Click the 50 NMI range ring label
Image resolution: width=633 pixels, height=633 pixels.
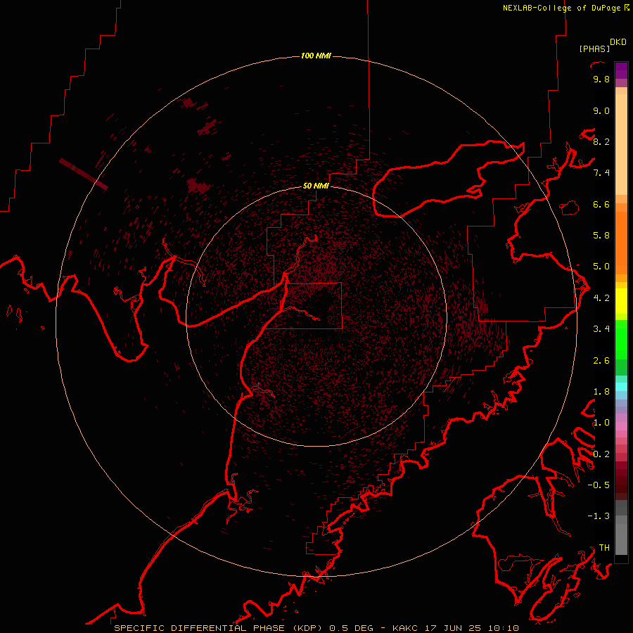pos(316,186)
